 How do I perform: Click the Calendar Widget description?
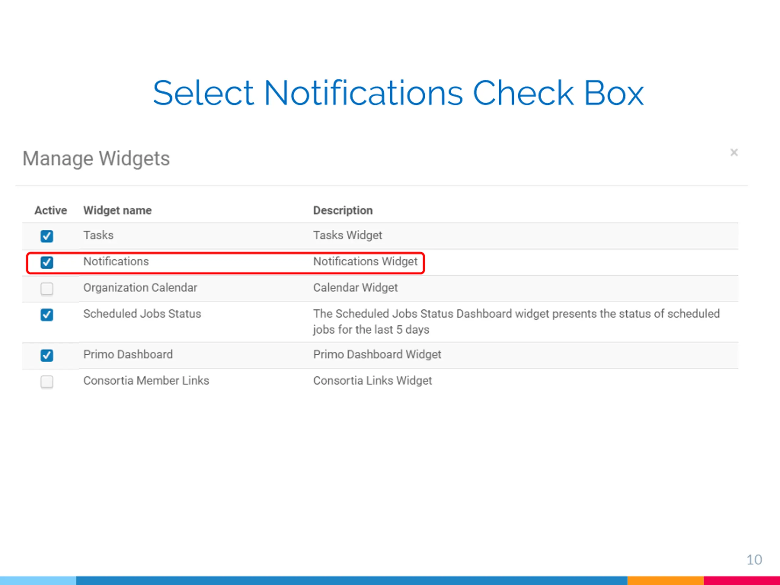pyautogui.click(x=355, y=288)
